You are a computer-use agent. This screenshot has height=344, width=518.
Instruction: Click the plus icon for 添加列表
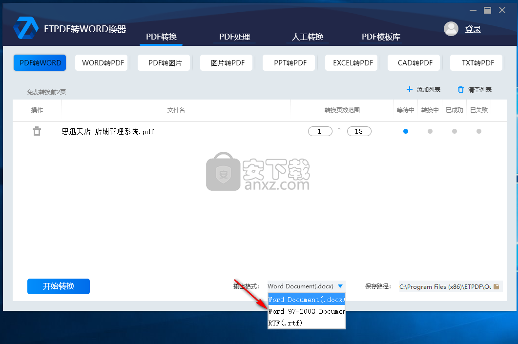coord(409,89)
